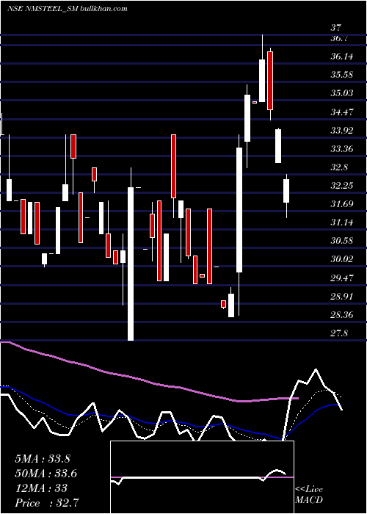This screenshot has width=367, height=514.
Task: Click the 35.58 price axis label
Action: (342, 75)
